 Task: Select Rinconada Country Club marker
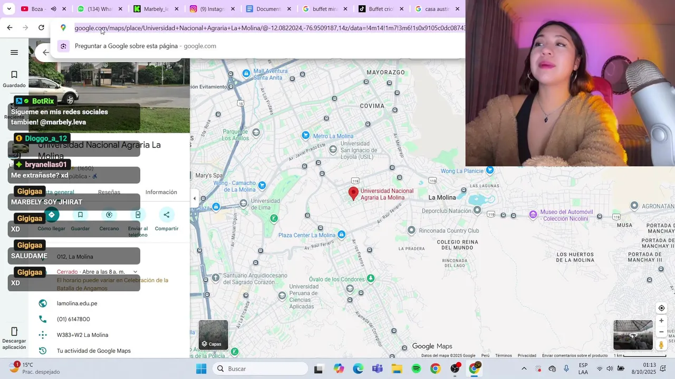[412, 230]
